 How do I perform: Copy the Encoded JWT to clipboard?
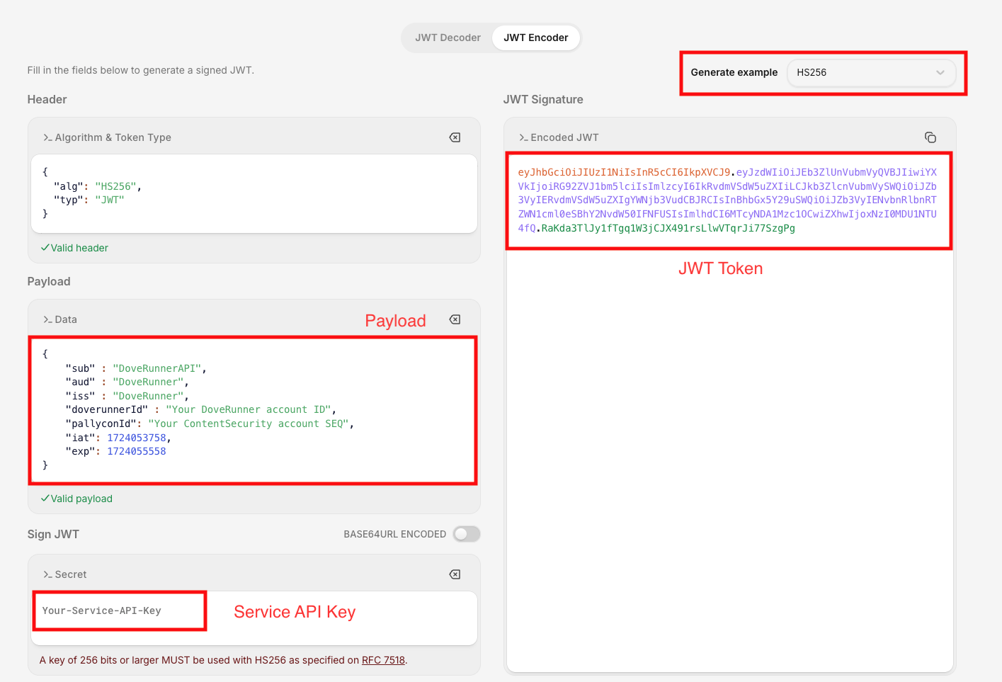[930, 137]
